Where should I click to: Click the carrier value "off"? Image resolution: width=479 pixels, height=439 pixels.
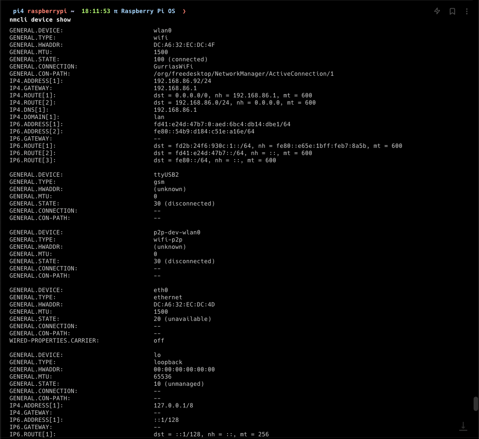click(159, 341)
